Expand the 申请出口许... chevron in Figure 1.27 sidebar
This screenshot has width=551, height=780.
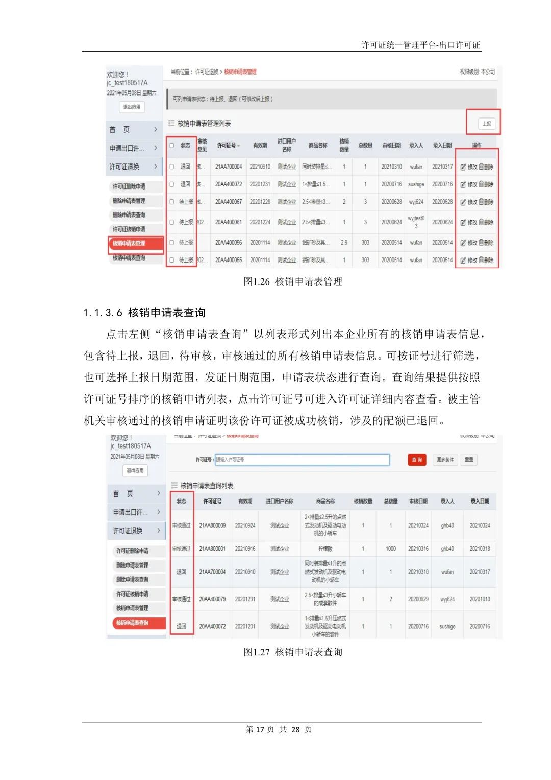(159, 512)
